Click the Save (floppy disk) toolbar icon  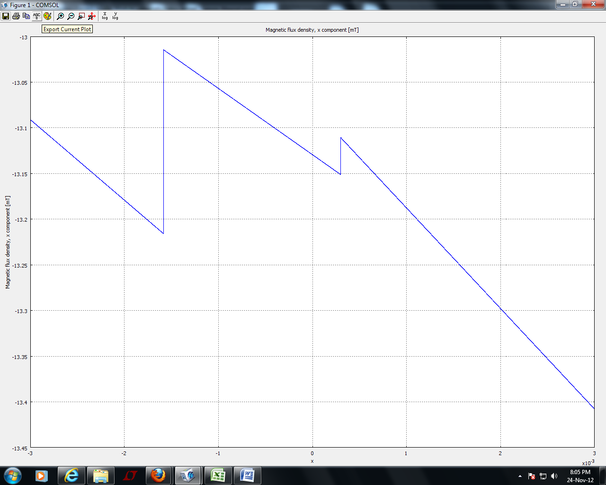6,16
